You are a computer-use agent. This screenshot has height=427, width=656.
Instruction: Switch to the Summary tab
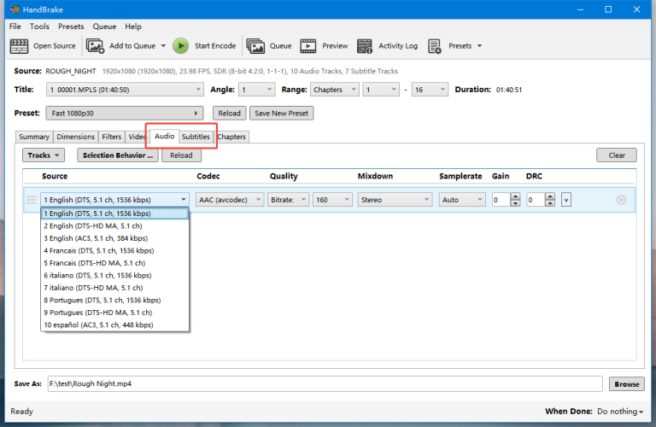tap(34, 137)
